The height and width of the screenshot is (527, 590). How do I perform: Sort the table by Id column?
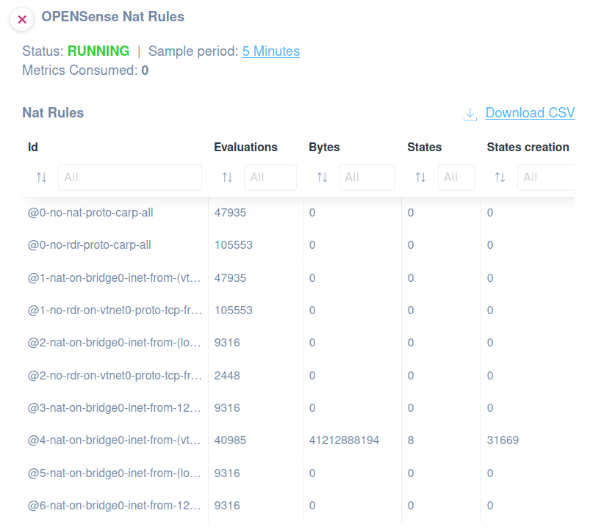(41, 177)
